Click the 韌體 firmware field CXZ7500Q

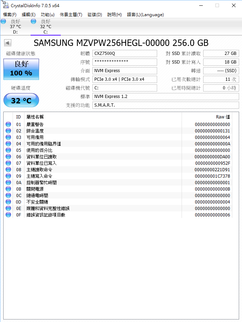pos(125,53)
